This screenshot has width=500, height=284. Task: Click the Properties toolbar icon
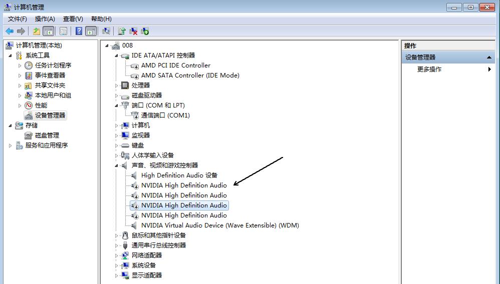point(63,31)
